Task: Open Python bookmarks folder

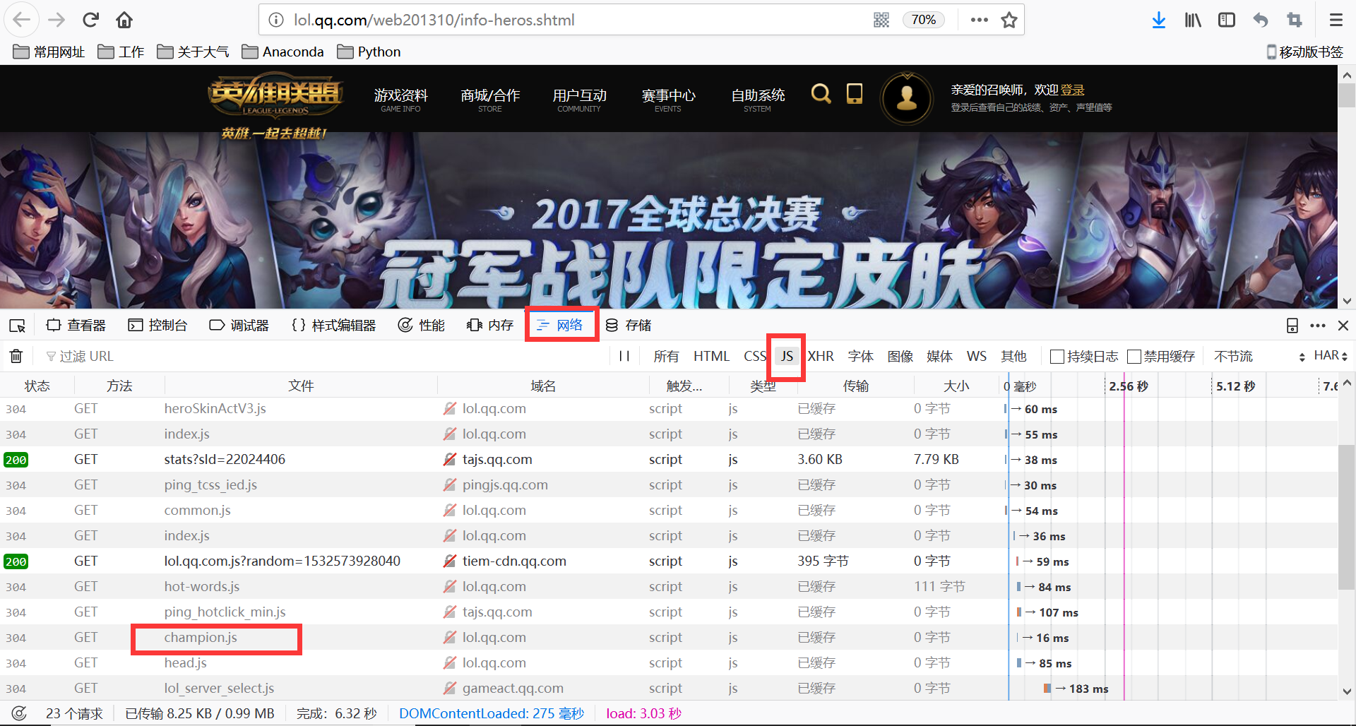Action: 369,52
